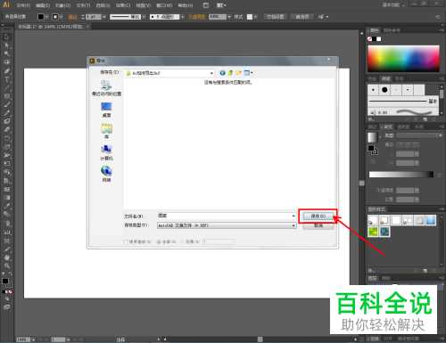Select the large round brush thumbnail
Viewport: 446px width, 343px height.
coord(384,90)
